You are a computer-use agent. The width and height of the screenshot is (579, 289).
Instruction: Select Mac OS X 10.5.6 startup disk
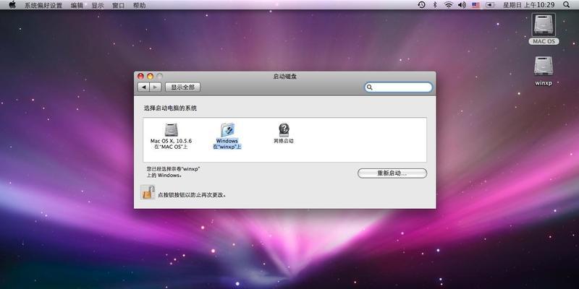click(171, 136)
